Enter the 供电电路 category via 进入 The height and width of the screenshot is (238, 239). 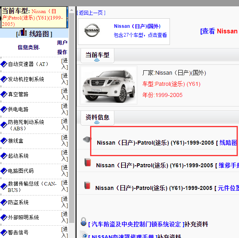pos(65,109)
